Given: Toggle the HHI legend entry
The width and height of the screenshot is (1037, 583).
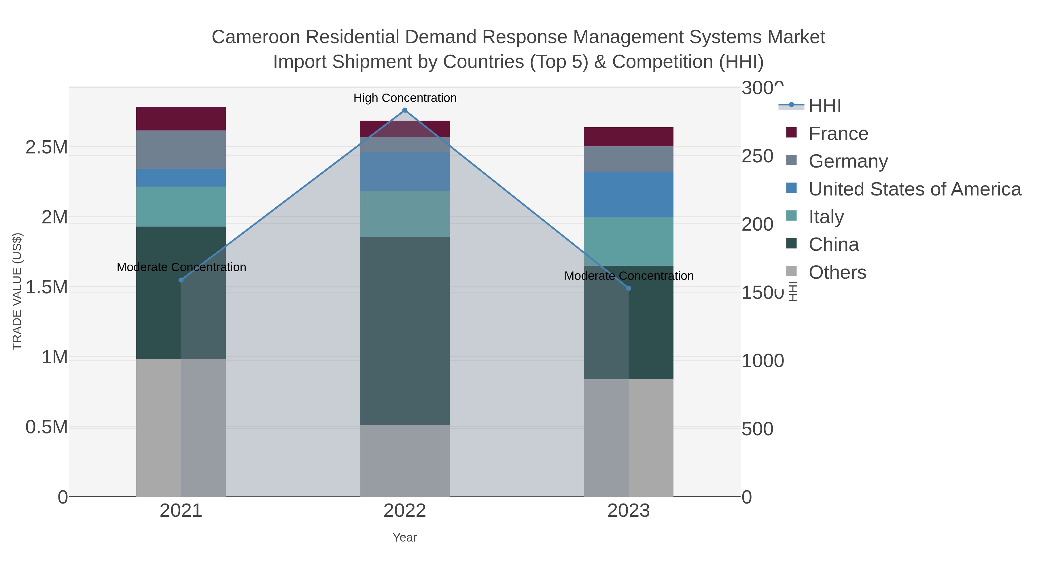Looking at the screenshot, I should pyautogui.click(x=810, y=106).
